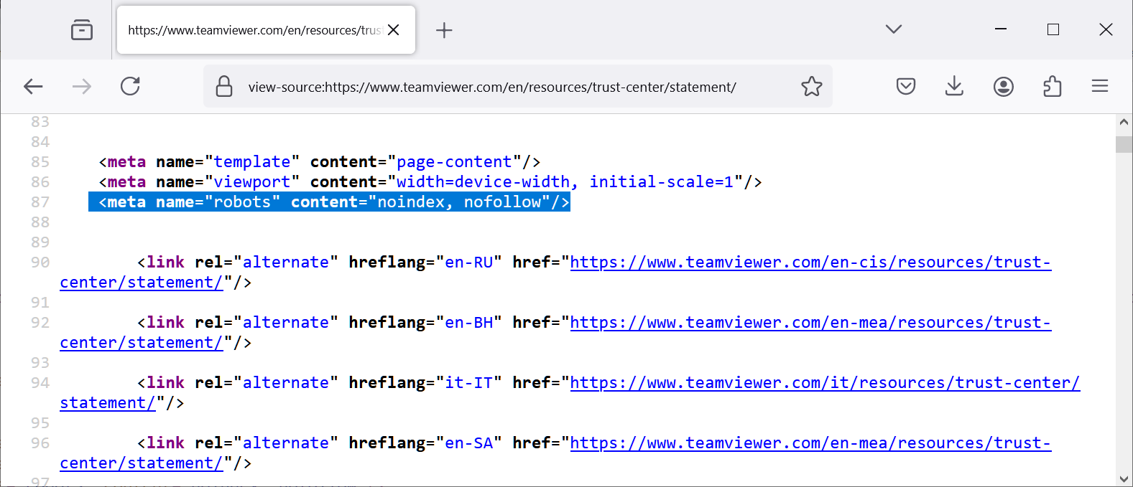The image size is (1133, 487).
Task: Click hreflang value "en-BH"
Action: click(469, 323)
